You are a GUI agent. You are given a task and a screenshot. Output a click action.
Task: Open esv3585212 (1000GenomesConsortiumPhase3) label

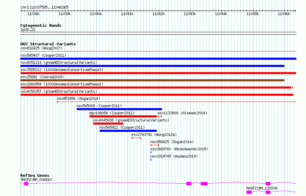point(62,70)
